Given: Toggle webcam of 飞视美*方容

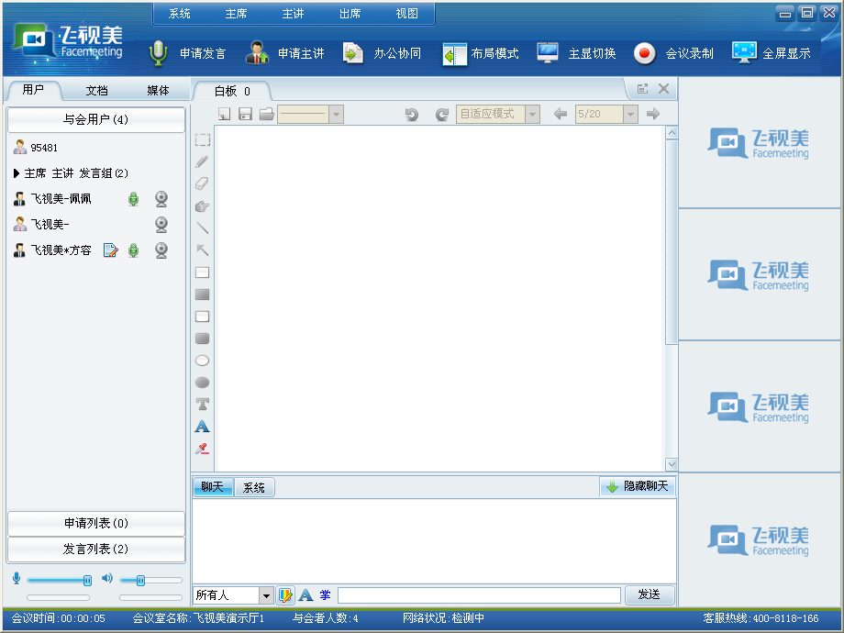Looking at the screenshot, I should 161,250.
